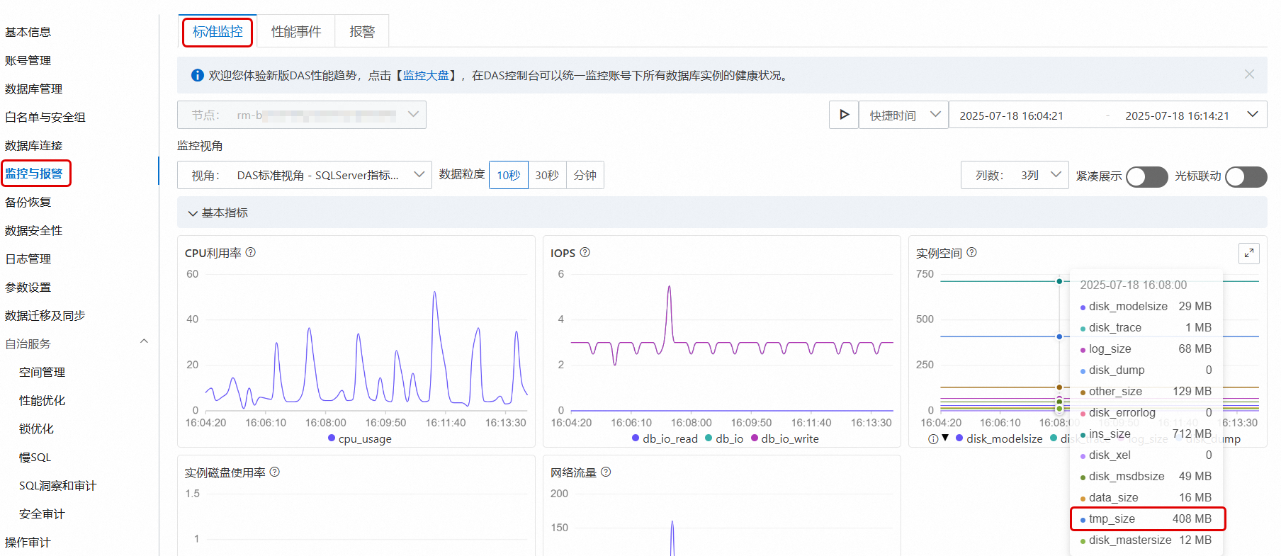
Task: Toggle the 紧凑展示 switch
Action: point(1147,176)
